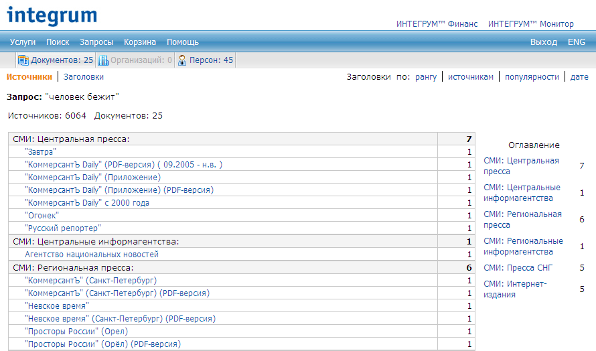This screenshot has height=351, width=596.
Task: Select the Источники view tab
Action: click(x=29, y=77)
